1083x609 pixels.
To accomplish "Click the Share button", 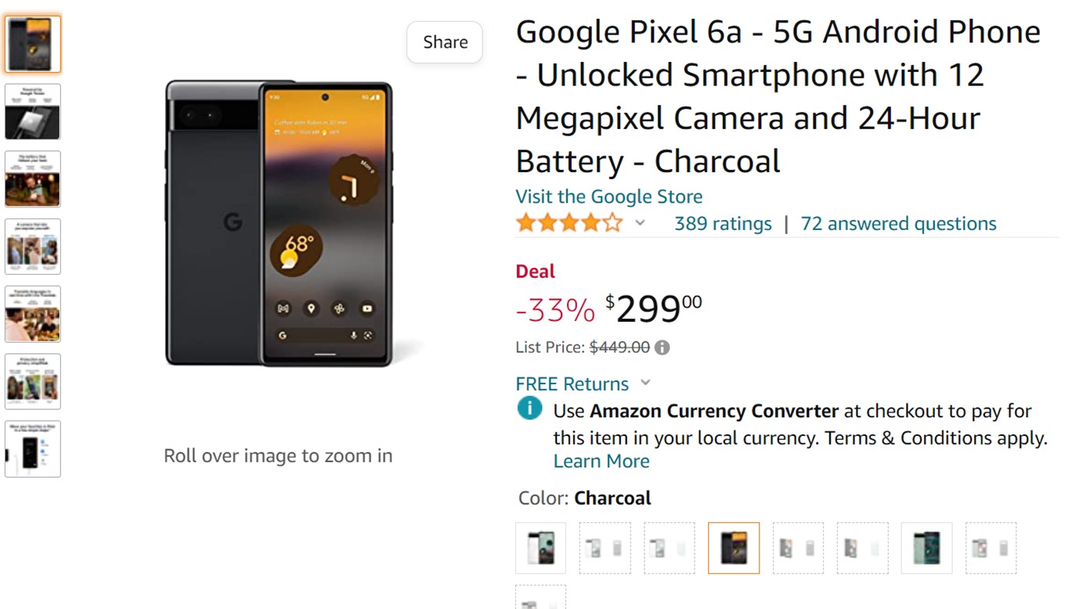I will tap(445, 42).
